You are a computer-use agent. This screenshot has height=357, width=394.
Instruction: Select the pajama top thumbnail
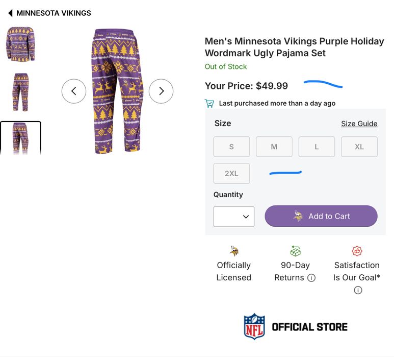pos(20,44)
